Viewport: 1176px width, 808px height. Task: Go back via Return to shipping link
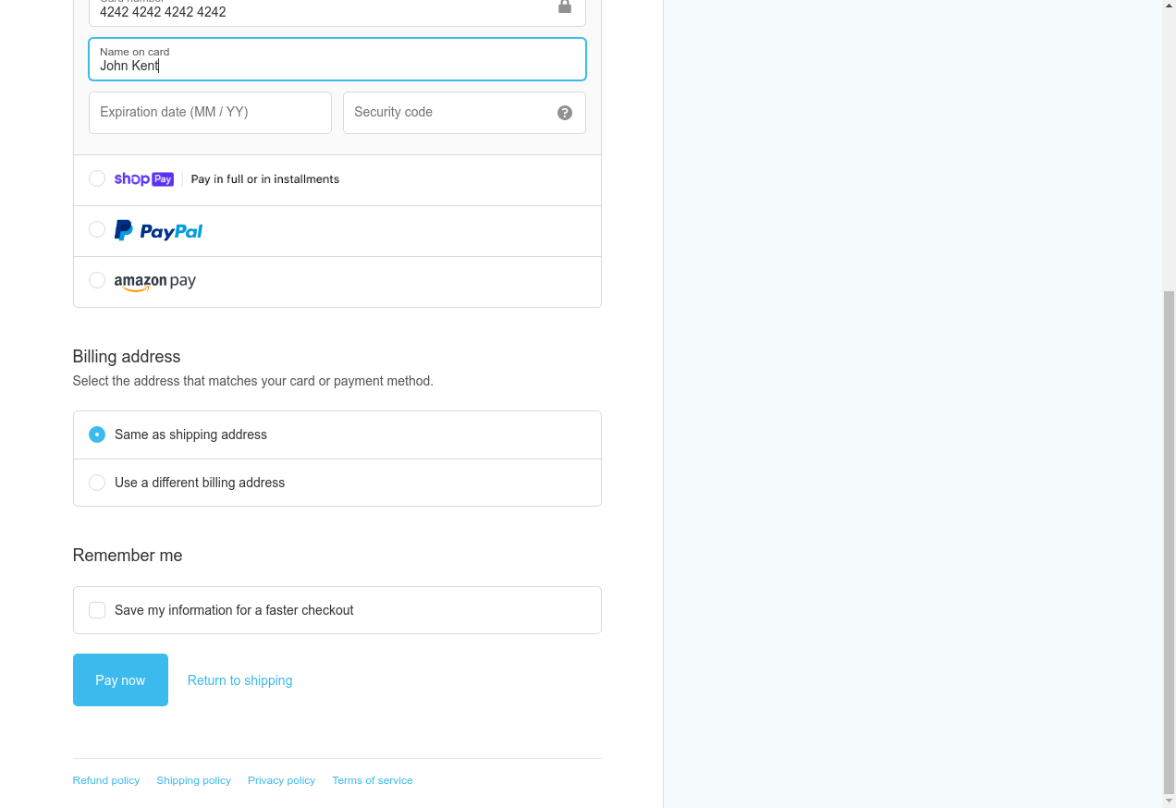point(239,680)
